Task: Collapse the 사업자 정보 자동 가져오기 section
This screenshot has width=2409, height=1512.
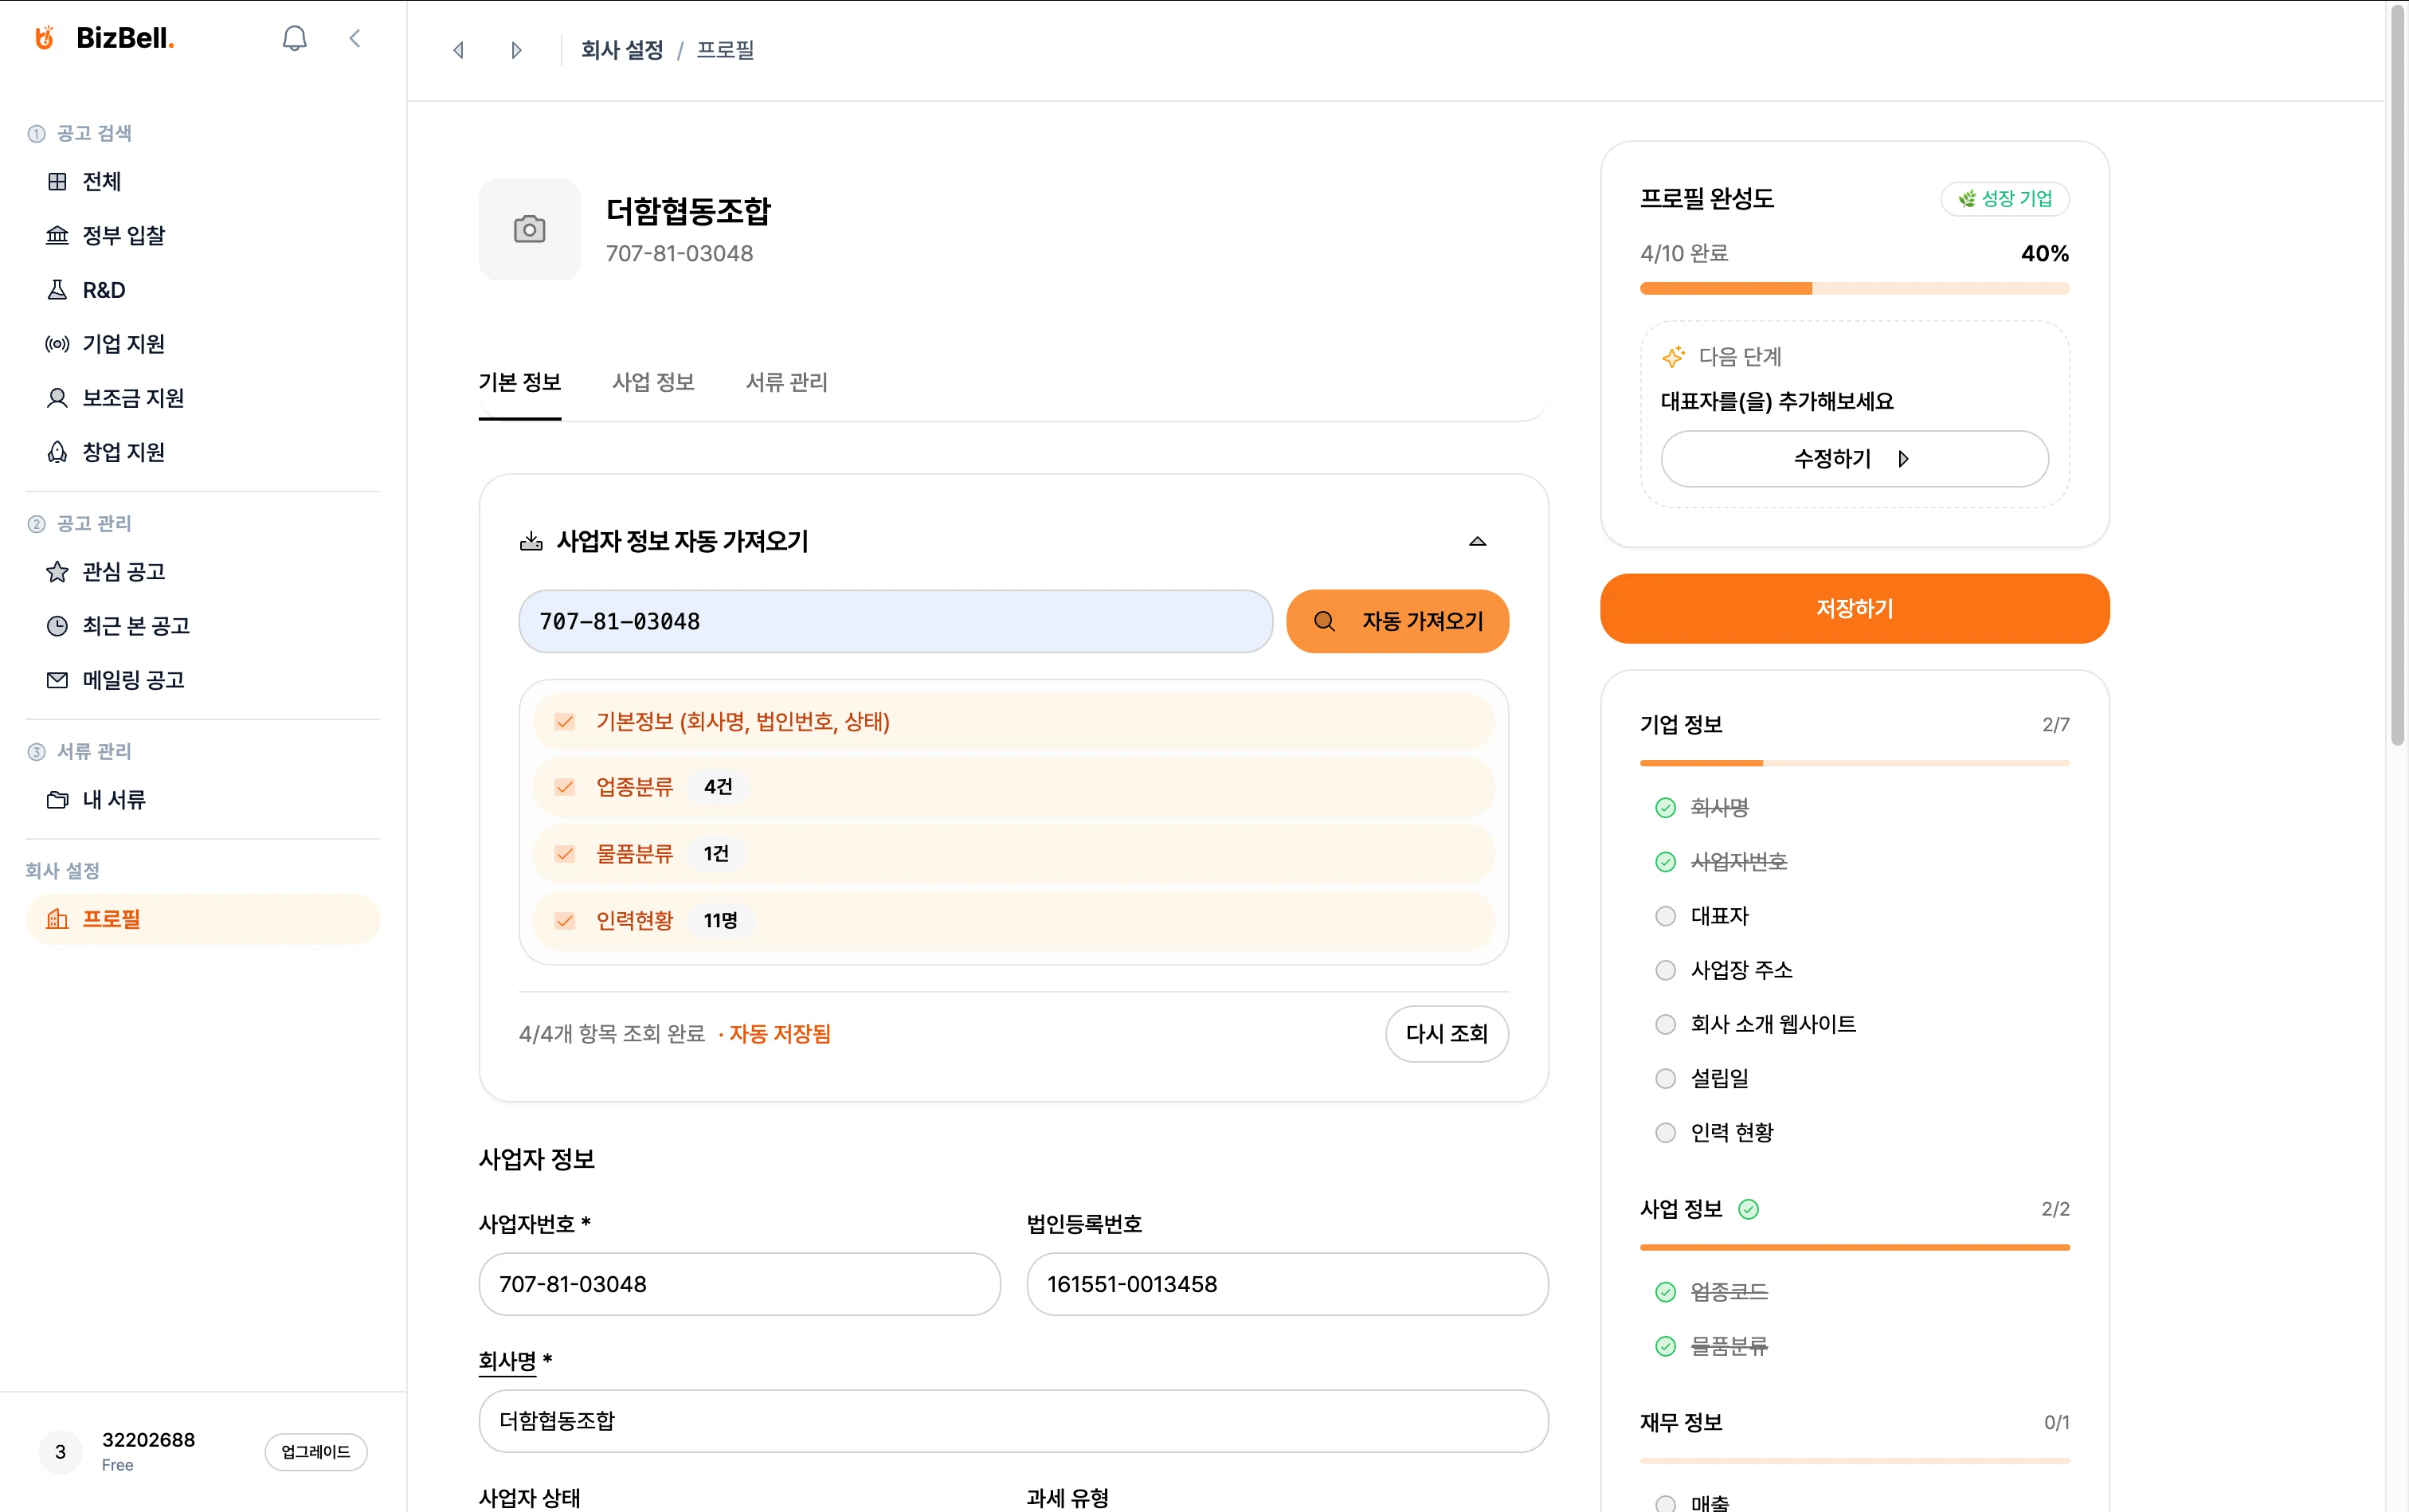Action: click(1477, 541)
